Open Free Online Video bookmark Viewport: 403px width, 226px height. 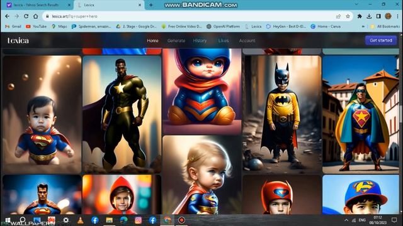181,26
